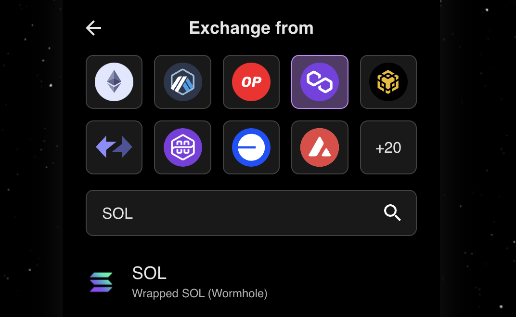Viewport: 516px width, 317px height.
Task: Select the Ethereum chain icon
Action: (114, 82)
